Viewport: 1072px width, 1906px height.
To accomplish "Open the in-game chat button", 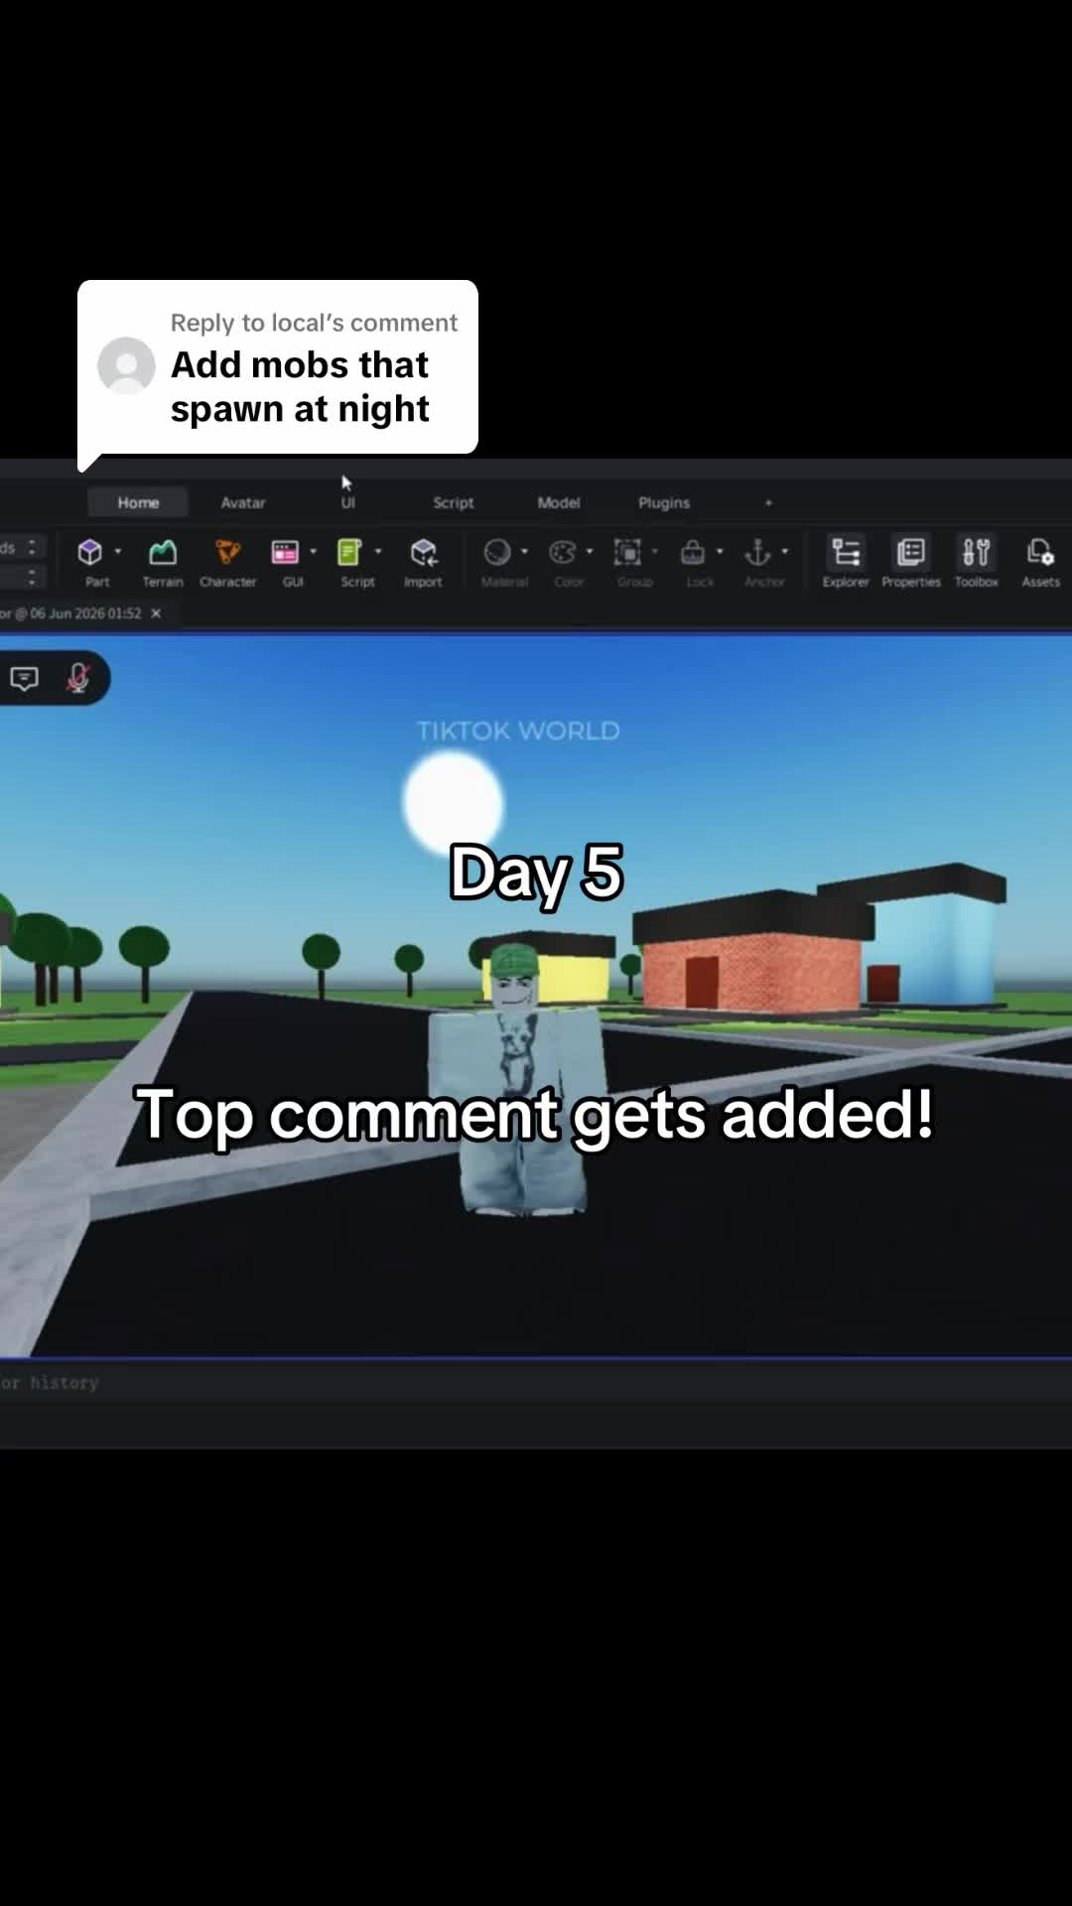I will pos(25,678).
